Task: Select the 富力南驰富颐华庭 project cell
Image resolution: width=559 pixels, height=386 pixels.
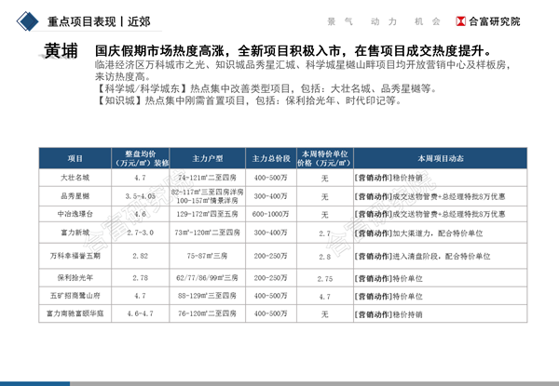Action: 75,313
